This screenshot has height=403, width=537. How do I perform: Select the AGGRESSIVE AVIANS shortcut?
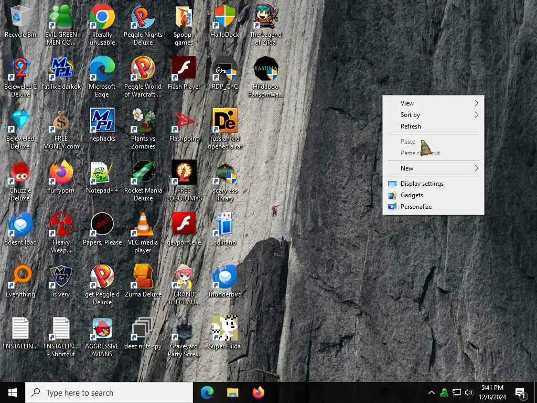tap(102, 337)
